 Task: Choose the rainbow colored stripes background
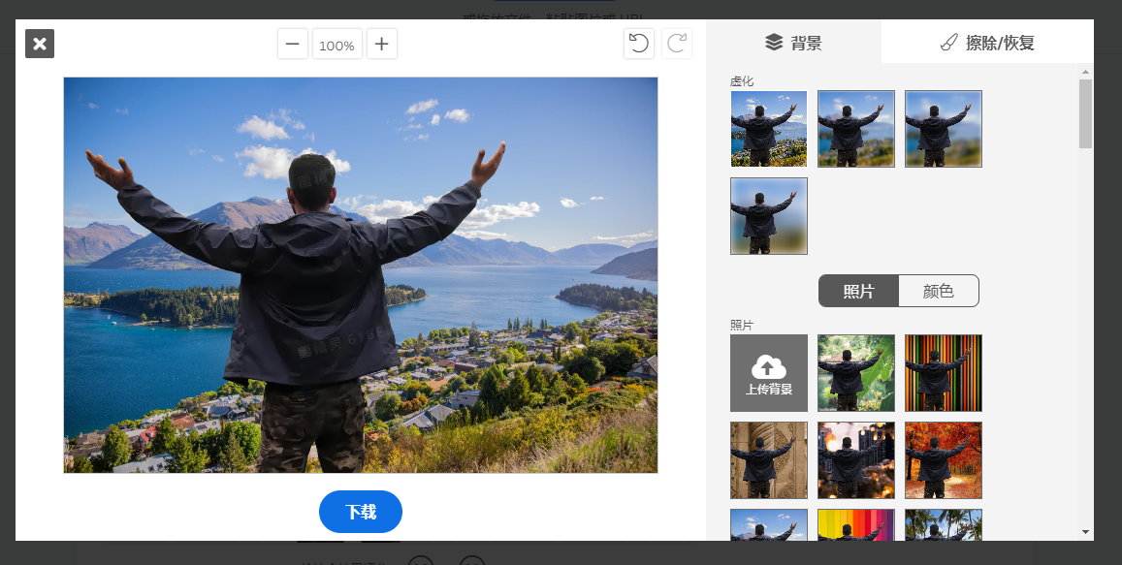click(x=856, y=525)
